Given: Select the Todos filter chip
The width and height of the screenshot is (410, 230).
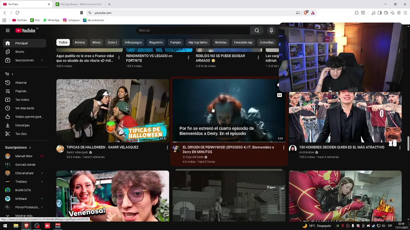Looking at the screenshot, I should point(63,42).
